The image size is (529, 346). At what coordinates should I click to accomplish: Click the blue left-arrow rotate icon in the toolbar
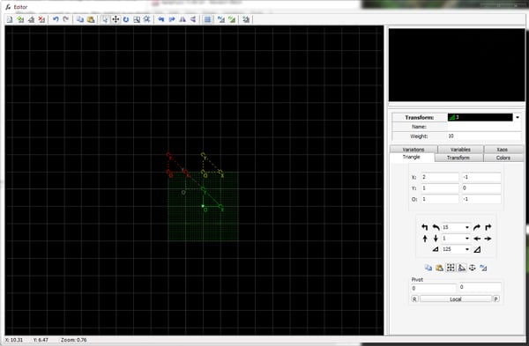click(161, 19)
